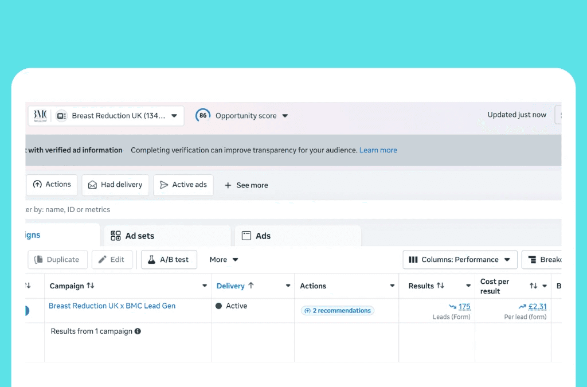Toggle the campaign on/off switch
Screen dimensions: 587x387
click(27, 311)
